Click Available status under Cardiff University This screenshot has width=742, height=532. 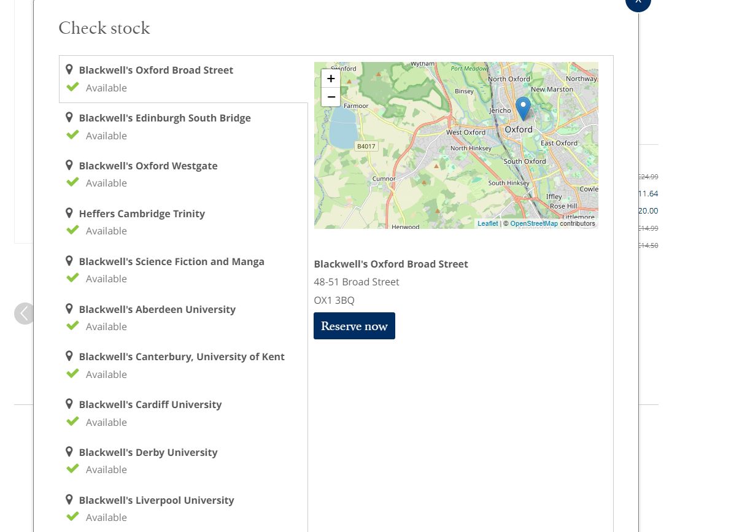[x=106, y=422]
